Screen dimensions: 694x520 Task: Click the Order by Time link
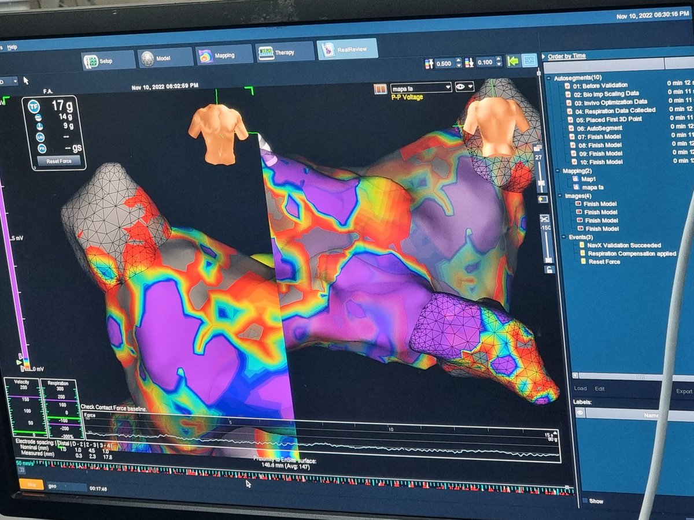[x=567, y=56]
